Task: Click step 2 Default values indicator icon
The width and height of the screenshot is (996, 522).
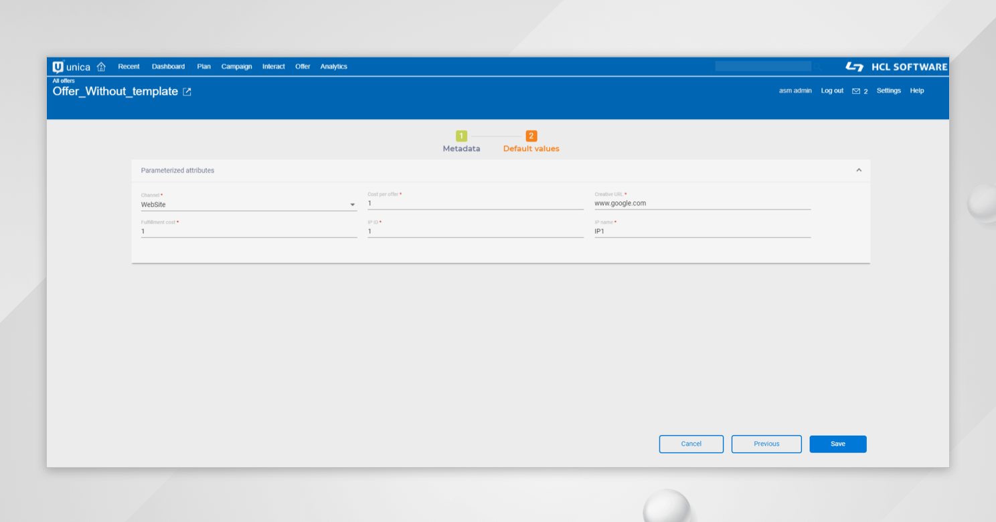Action: 531,135
